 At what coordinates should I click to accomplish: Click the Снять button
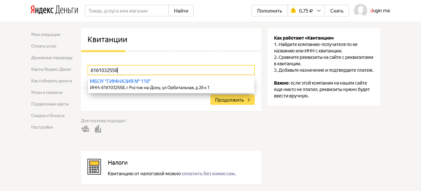coord(337,11)
